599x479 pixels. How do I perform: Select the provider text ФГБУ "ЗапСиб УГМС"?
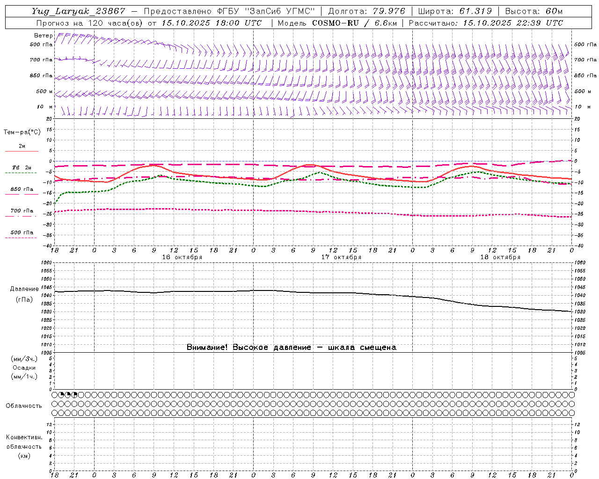click(x=266, y=11)
